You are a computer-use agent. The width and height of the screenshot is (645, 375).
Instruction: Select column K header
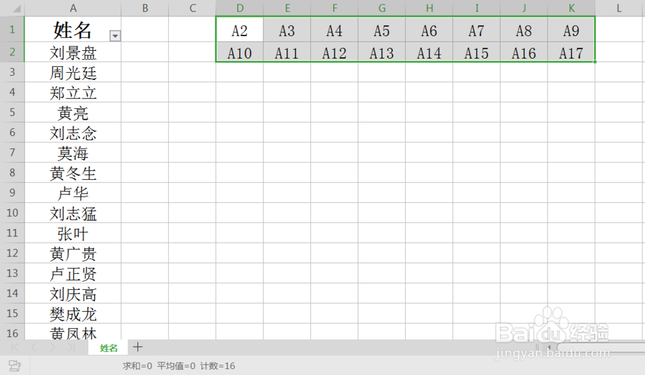coord(571,8)
